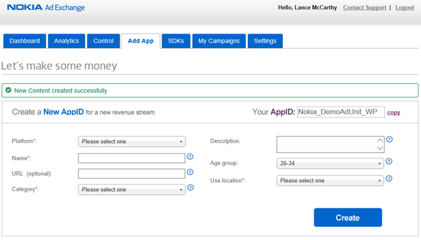Open help icon beside Age group
This screenshot has width=421, height=240.
pyautogui.click(x=389, y=161)
